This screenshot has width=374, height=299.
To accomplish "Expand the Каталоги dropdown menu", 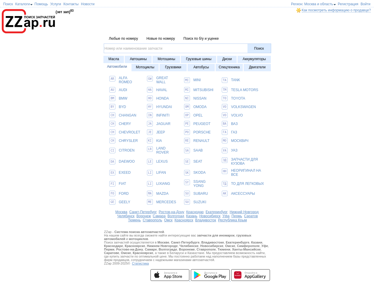I will [x=24, y=4].
